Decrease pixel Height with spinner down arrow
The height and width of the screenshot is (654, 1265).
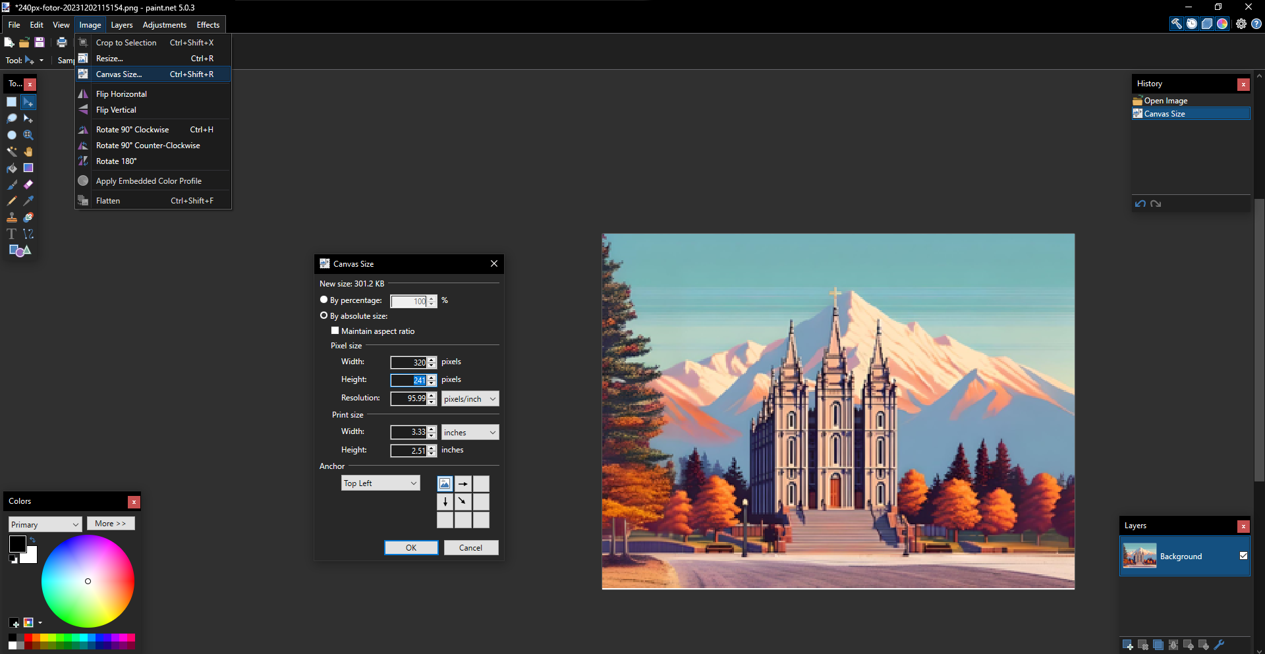coord(432,383)
